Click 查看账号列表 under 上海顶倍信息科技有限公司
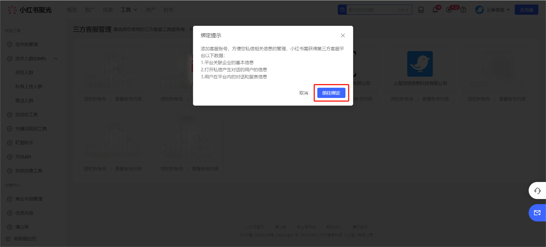This screenshot has width=546, height=247. click(436, 99)
